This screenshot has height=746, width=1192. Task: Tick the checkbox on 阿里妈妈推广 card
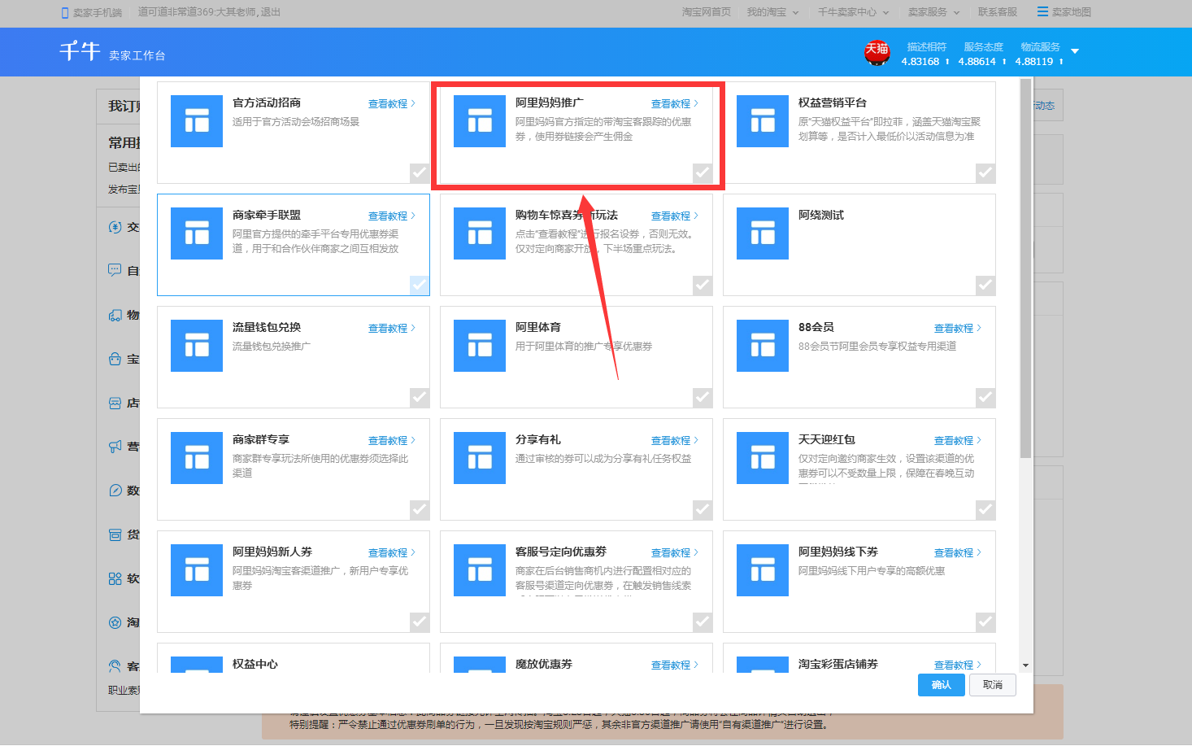703,173
